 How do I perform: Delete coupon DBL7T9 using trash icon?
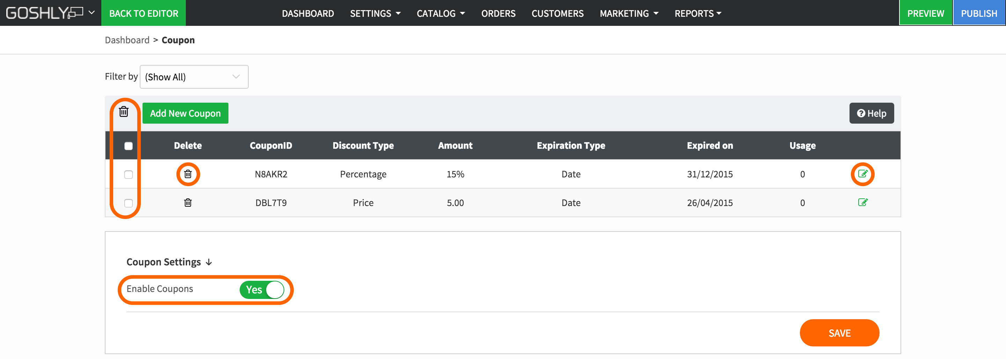pos(188,203)
